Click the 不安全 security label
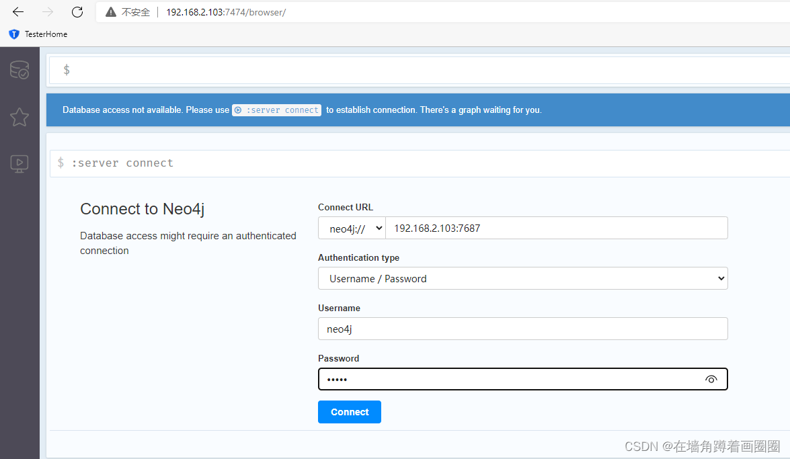790x459 pixels. [136, 12]
